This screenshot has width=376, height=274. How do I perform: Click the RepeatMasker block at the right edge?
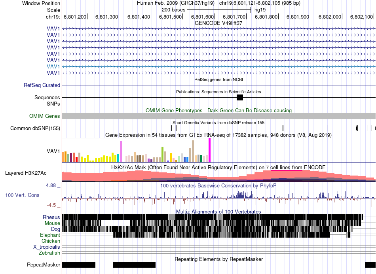370,265
